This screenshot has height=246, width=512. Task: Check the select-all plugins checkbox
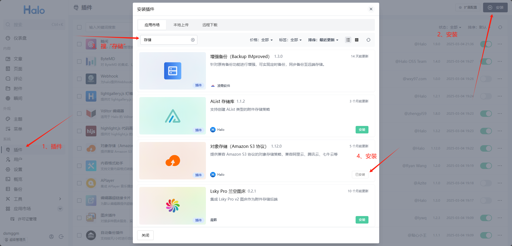click(79, 27)
